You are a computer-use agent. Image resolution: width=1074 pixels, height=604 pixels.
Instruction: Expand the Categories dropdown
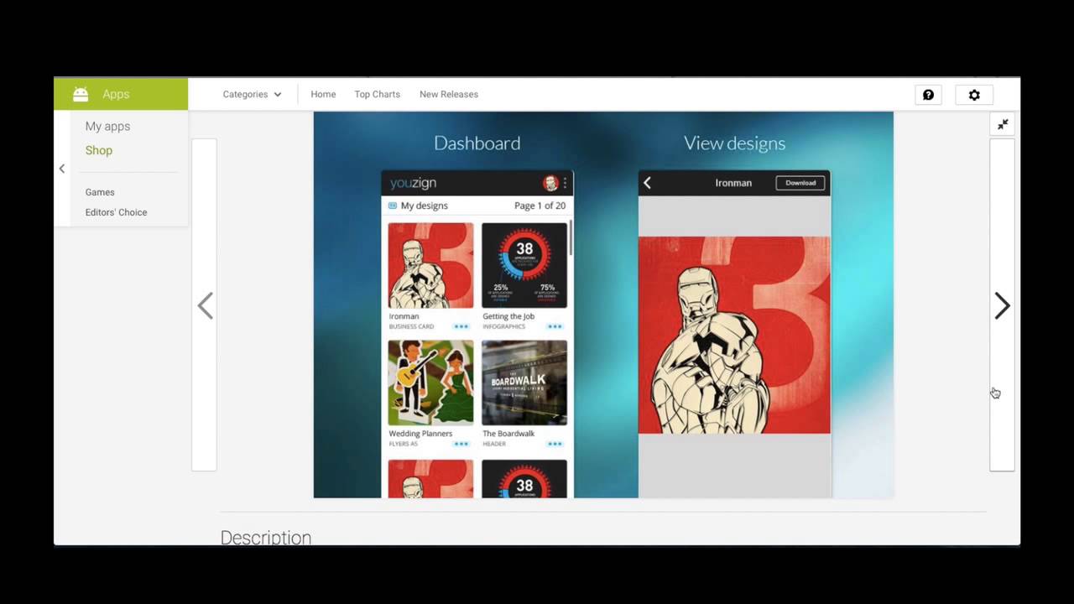click(x=252, y=95)
